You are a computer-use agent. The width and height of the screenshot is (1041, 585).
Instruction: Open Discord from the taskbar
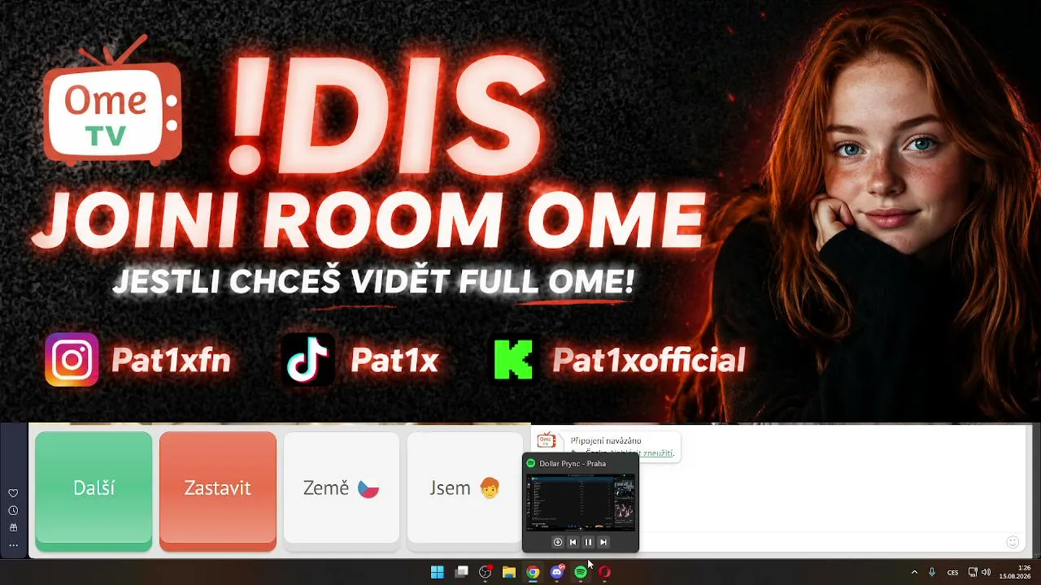pos(557,572)
